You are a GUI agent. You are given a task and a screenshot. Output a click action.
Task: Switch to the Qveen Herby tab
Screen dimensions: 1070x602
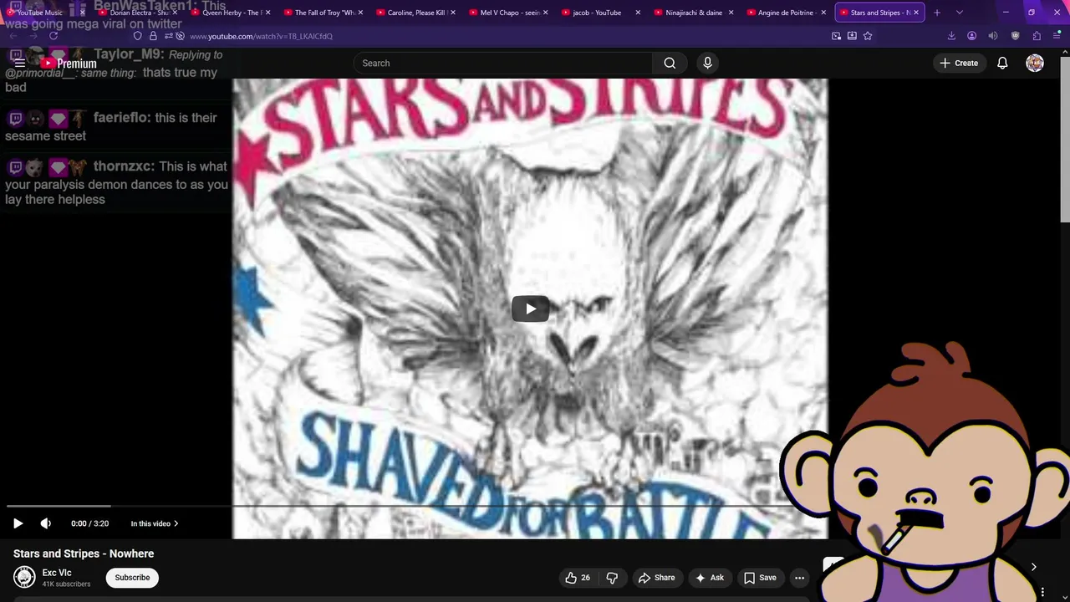point(231,13)
